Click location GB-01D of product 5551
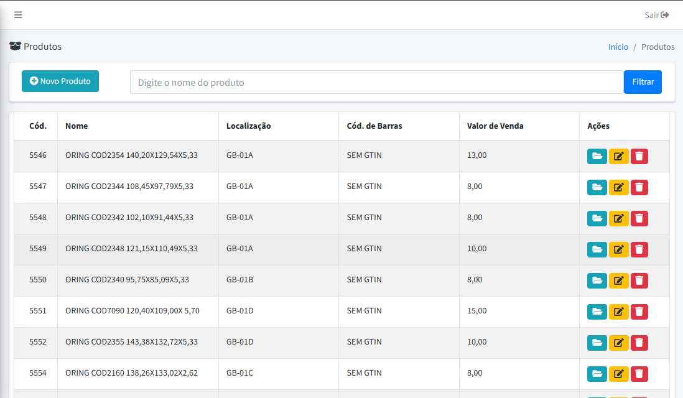The image size is (683, 398). [239, 311]
